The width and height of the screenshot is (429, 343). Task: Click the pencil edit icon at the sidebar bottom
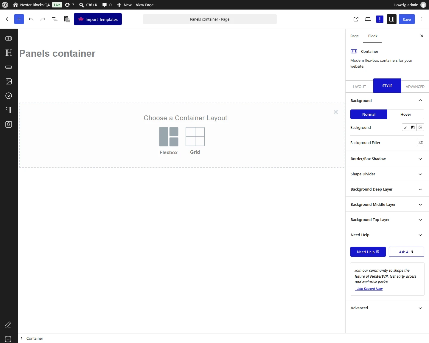point(8,325)
